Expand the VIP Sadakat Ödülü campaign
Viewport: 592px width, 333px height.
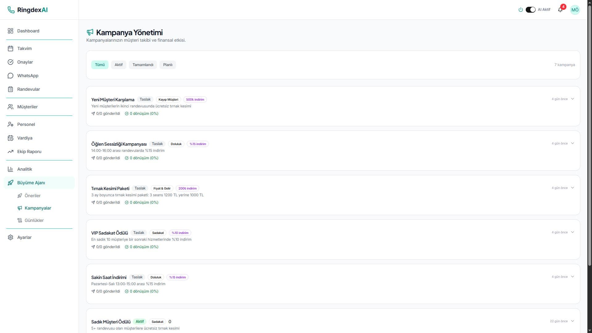click(x=573, y=232)
